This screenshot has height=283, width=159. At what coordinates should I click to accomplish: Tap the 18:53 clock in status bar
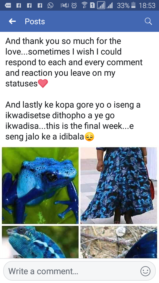pyautogui.click(x=147, y=6)
